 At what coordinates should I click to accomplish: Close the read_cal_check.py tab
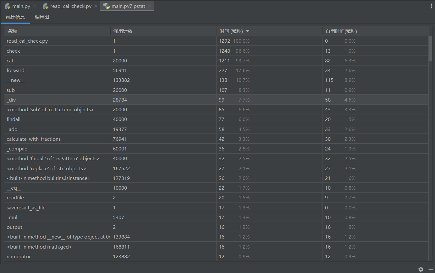pyautogui.click(x=96, y=6)
